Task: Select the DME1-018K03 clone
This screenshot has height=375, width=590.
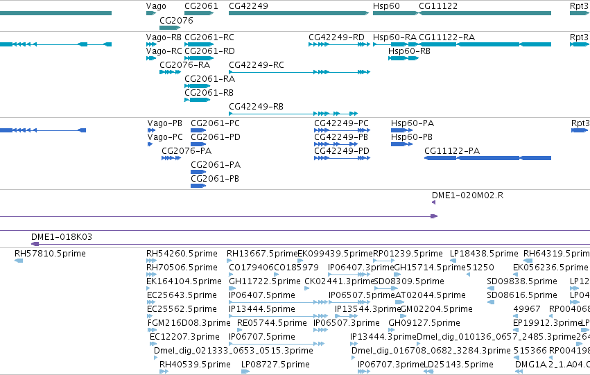Action: [311, 244]
